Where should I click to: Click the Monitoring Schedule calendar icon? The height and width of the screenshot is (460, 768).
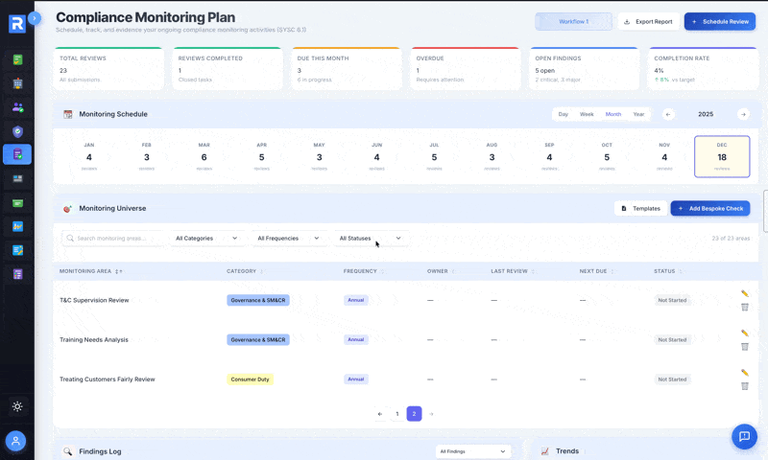click(67, 114)
